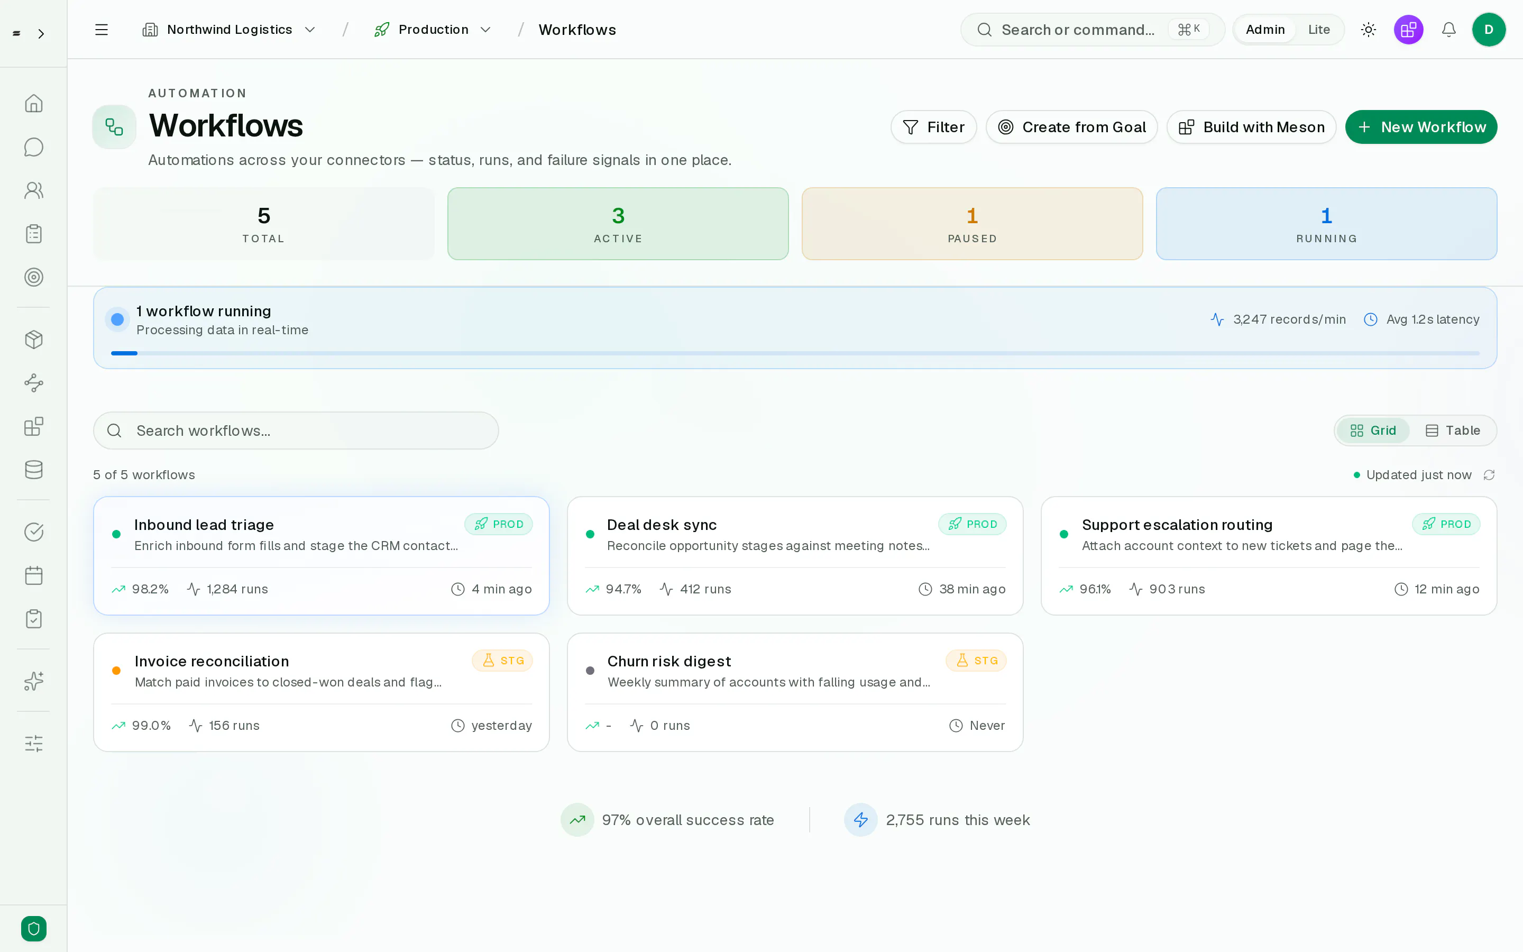Select the Total workflows stat card
Image resolution: width=1523 pixels, height=952 pixels.
[264, 224]
